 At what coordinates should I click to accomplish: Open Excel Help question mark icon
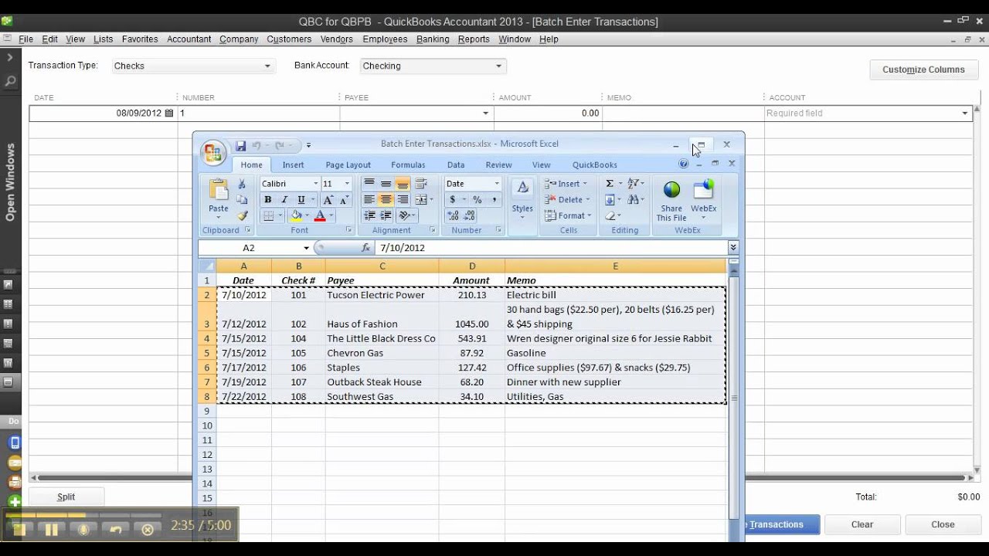(683, 164)
